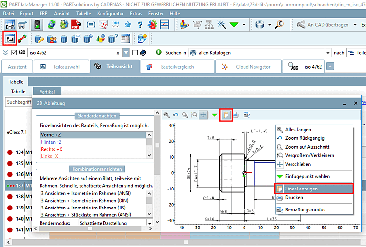Activate the pan (Verschieben) tool in the toolbar
366x247 pixels.
(203, 115)
